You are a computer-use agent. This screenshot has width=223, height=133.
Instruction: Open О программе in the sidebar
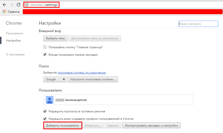coord(15,54)
